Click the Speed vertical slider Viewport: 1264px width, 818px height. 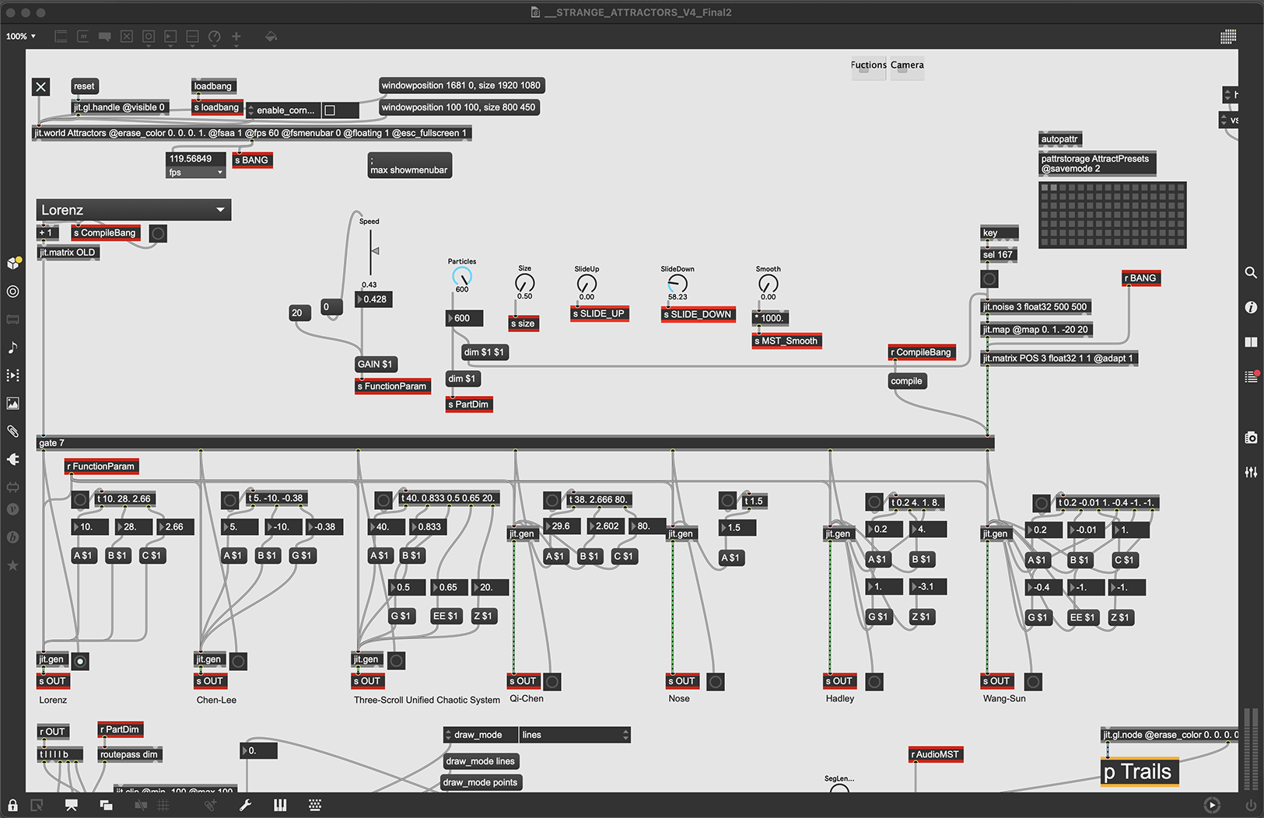pos(371,252)
